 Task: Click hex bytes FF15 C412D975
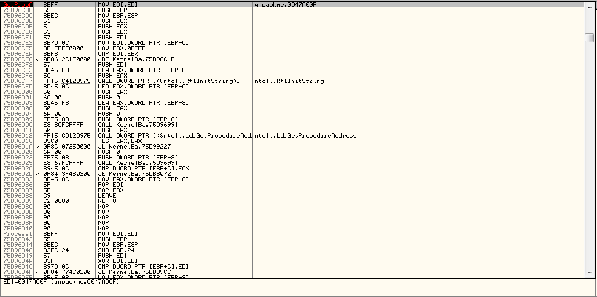(67, 81)
